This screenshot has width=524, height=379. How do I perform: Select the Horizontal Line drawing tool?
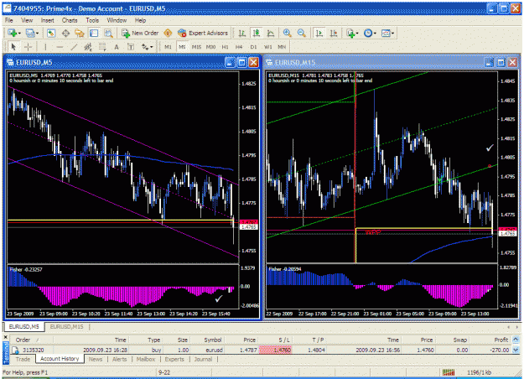tap(60, 47)
